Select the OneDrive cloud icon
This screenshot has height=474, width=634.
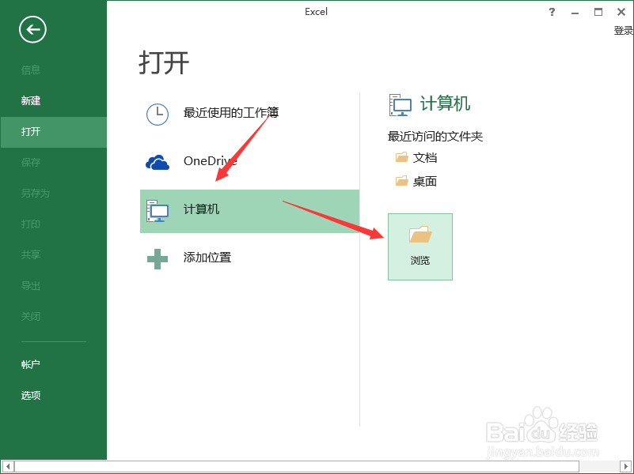158,161
